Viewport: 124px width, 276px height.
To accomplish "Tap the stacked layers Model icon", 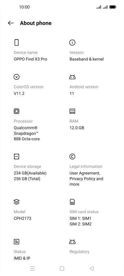I will [17, 202].
